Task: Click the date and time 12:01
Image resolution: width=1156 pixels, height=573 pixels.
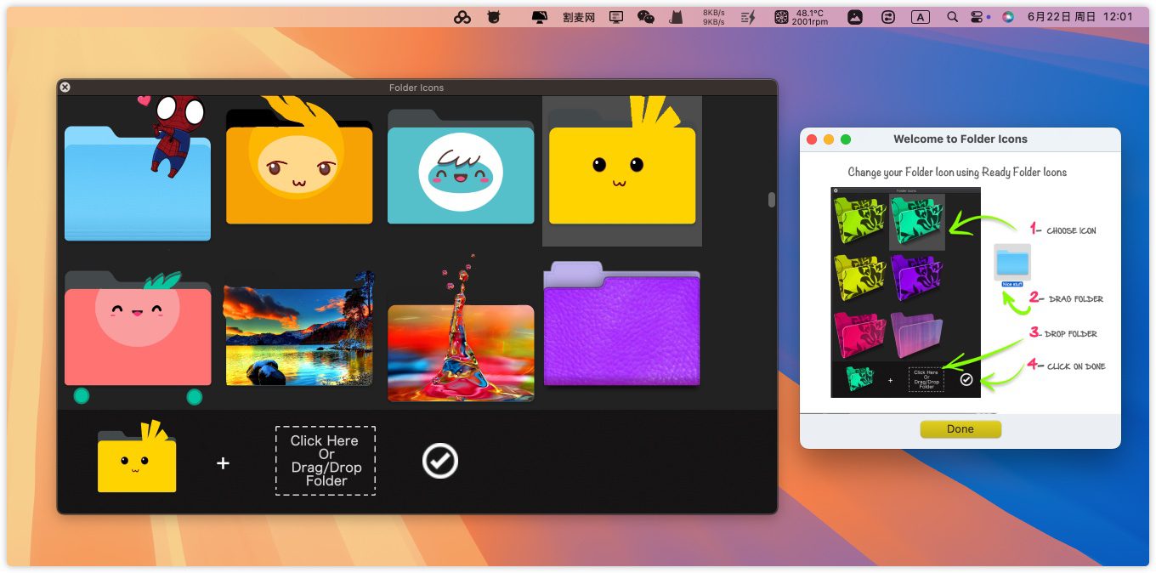Action: point(1079,17)
